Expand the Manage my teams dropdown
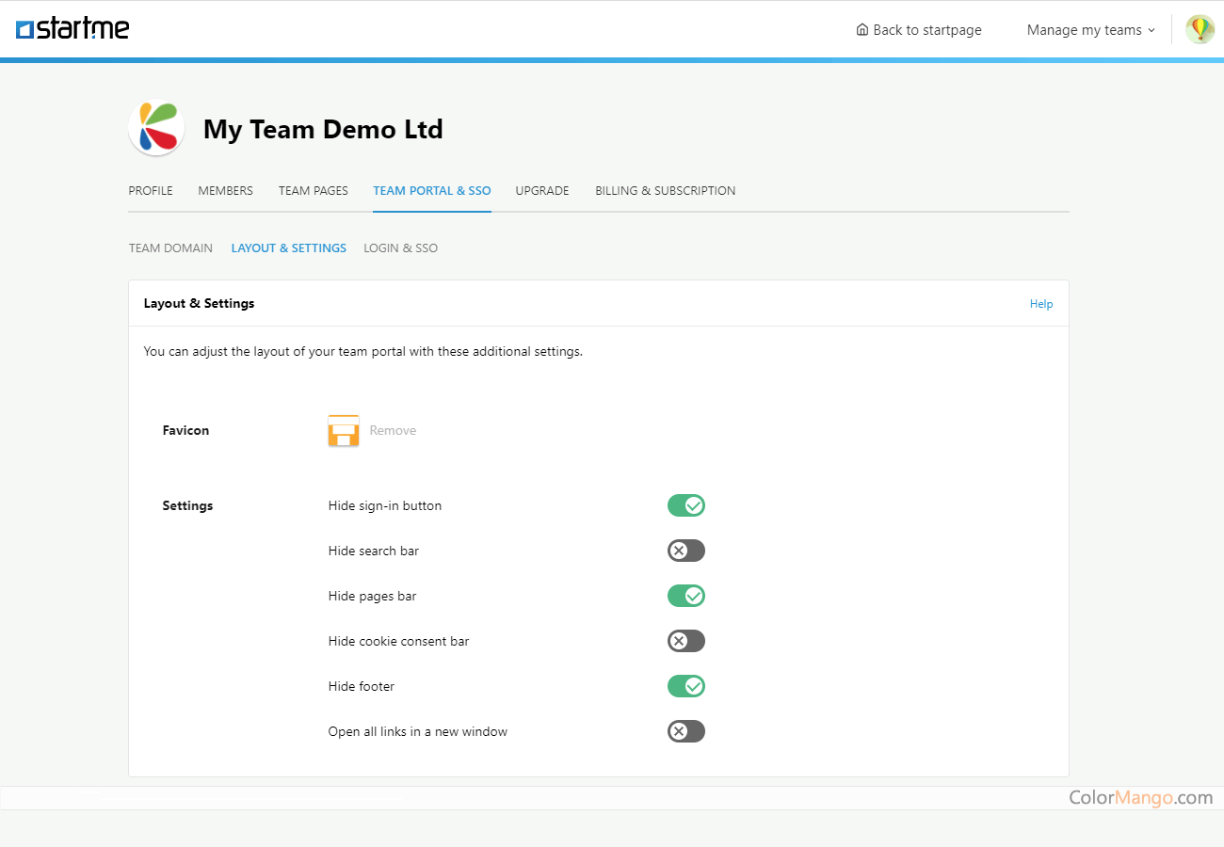1224x847 pixels. pyautogui.click(x=1090, y=30)
